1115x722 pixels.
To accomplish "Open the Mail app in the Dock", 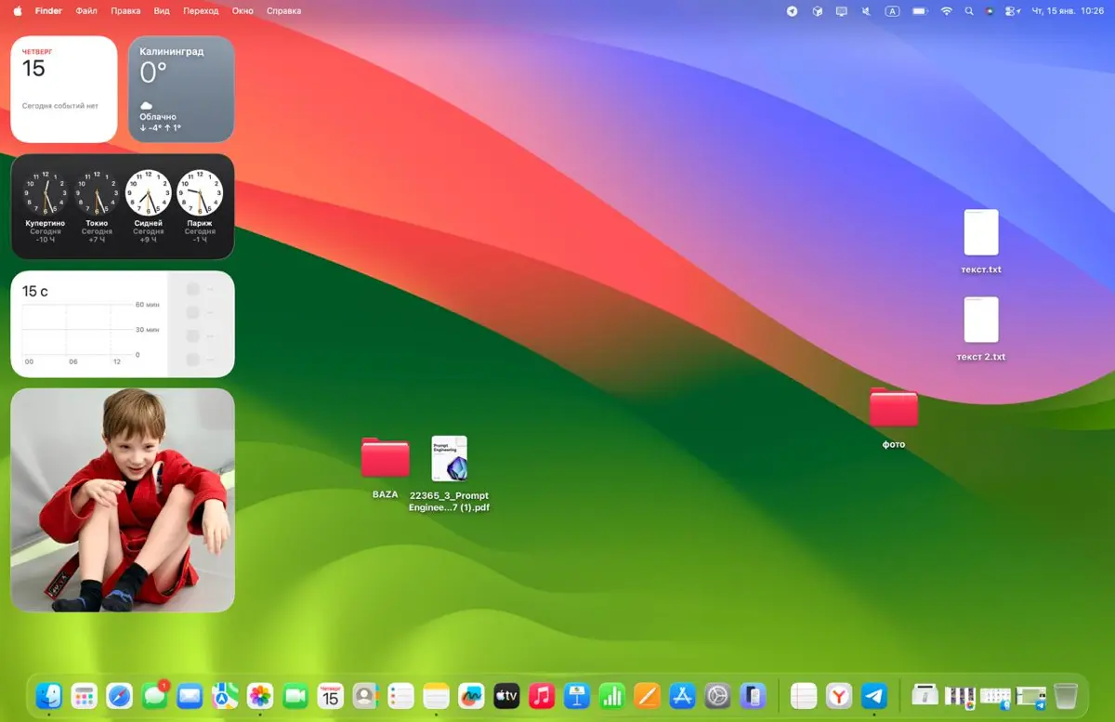I will click(x=190, y=695).
